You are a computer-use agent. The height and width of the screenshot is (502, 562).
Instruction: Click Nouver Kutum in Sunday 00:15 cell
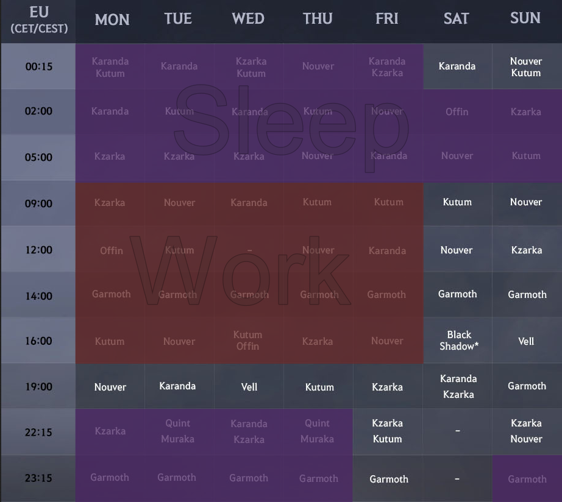(526, 67)
